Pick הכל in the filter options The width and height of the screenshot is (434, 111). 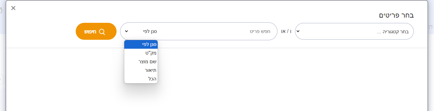[x=141, y=79]
